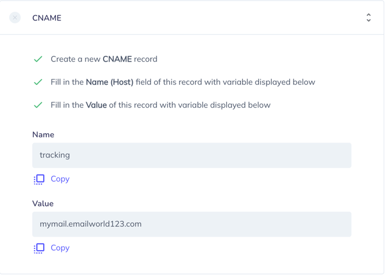Click the CNAME section header title
This screenshot has width=390, height=278.
click(47, 18)
